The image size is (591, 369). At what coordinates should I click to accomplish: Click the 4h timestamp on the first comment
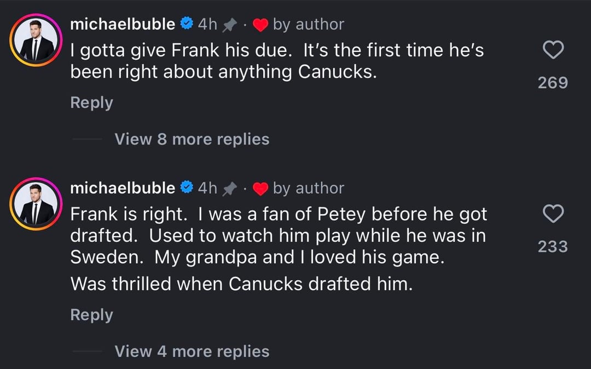[208, 24]
